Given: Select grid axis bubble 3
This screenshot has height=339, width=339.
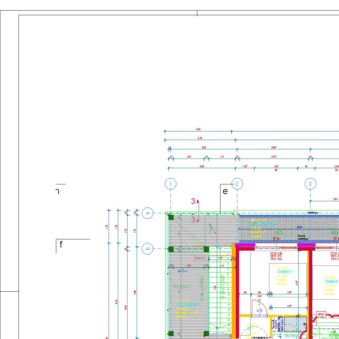Looking at the screenshot, I should pos(310,184).
